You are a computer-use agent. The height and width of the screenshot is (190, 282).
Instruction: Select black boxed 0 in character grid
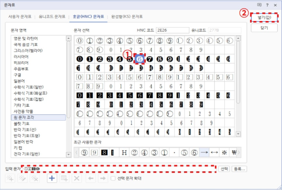(x=80, y=95)
